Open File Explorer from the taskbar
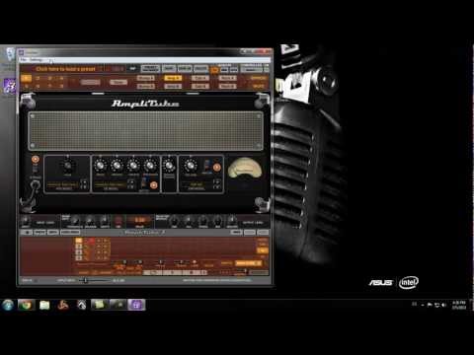474x355 pixels. point(44,305)
